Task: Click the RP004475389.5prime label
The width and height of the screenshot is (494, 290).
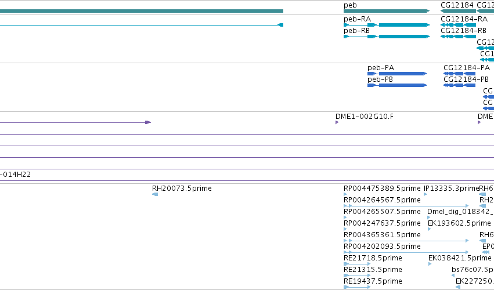Action: (382, 188)
